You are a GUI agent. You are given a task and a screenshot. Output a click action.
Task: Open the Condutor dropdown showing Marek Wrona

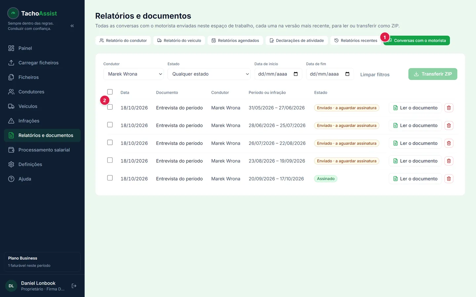134,74
